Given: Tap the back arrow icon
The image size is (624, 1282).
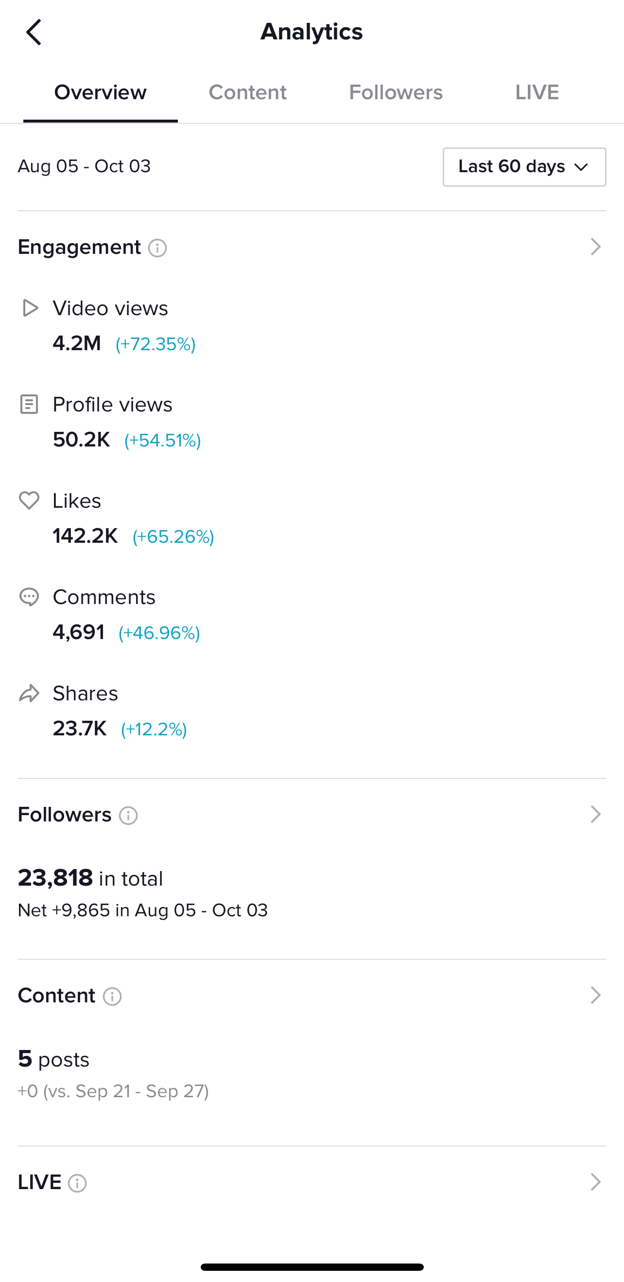Looking at the screenshot, I should pos(34,33).
